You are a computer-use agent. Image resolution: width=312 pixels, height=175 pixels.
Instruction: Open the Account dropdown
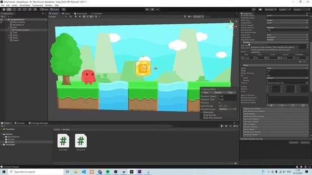pos(270,10)
